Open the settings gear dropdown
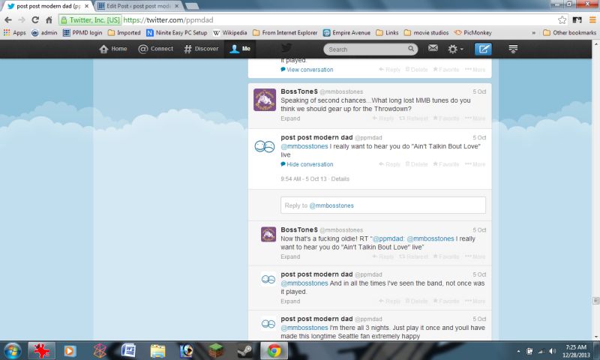600x360 pixels. click(x=455, y=49)
